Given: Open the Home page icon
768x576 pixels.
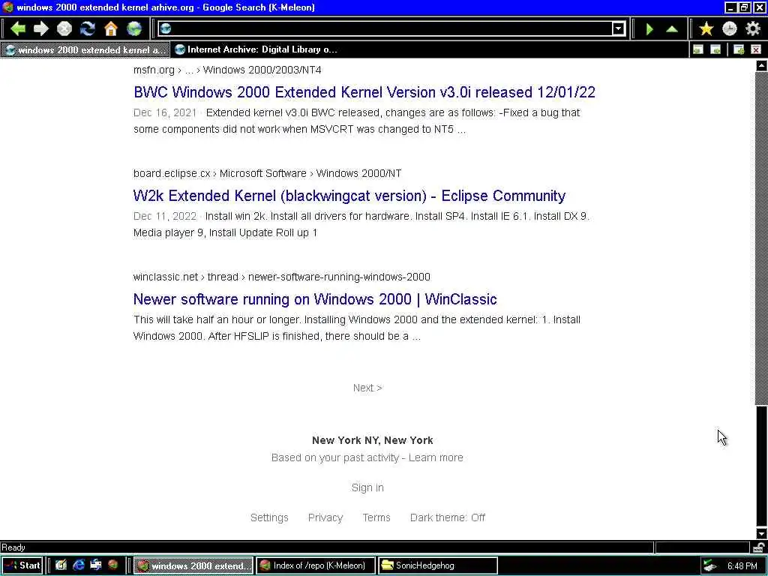Looking at the screenshot, I should (x=111, y=29).
